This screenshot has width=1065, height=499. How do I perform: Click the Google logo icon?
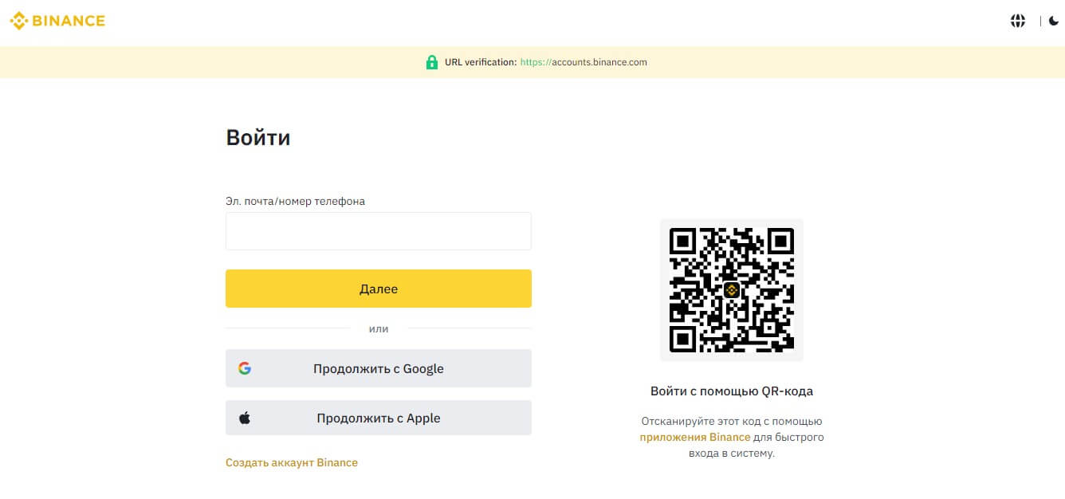(245, 368)
